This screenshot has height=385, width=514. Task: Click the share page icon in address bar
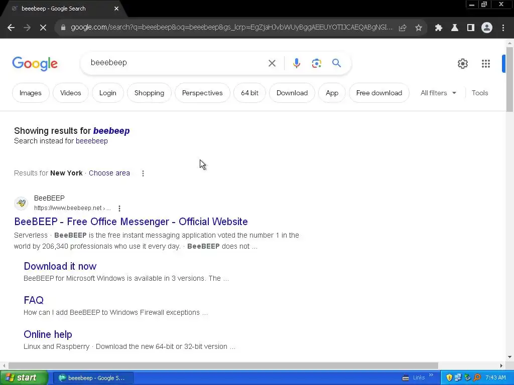click(x=403, y=28)
